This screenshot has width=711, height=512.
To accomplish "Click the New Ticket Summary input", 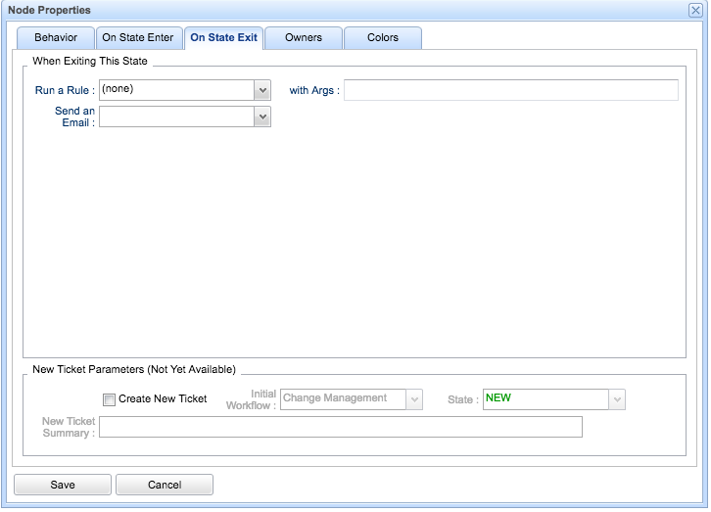I will [x=340, y=427].
